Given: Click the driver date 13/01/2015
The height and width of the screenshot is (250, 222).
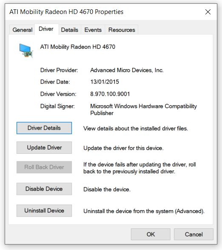Looking at the screenshot, I should coord(105,82).
